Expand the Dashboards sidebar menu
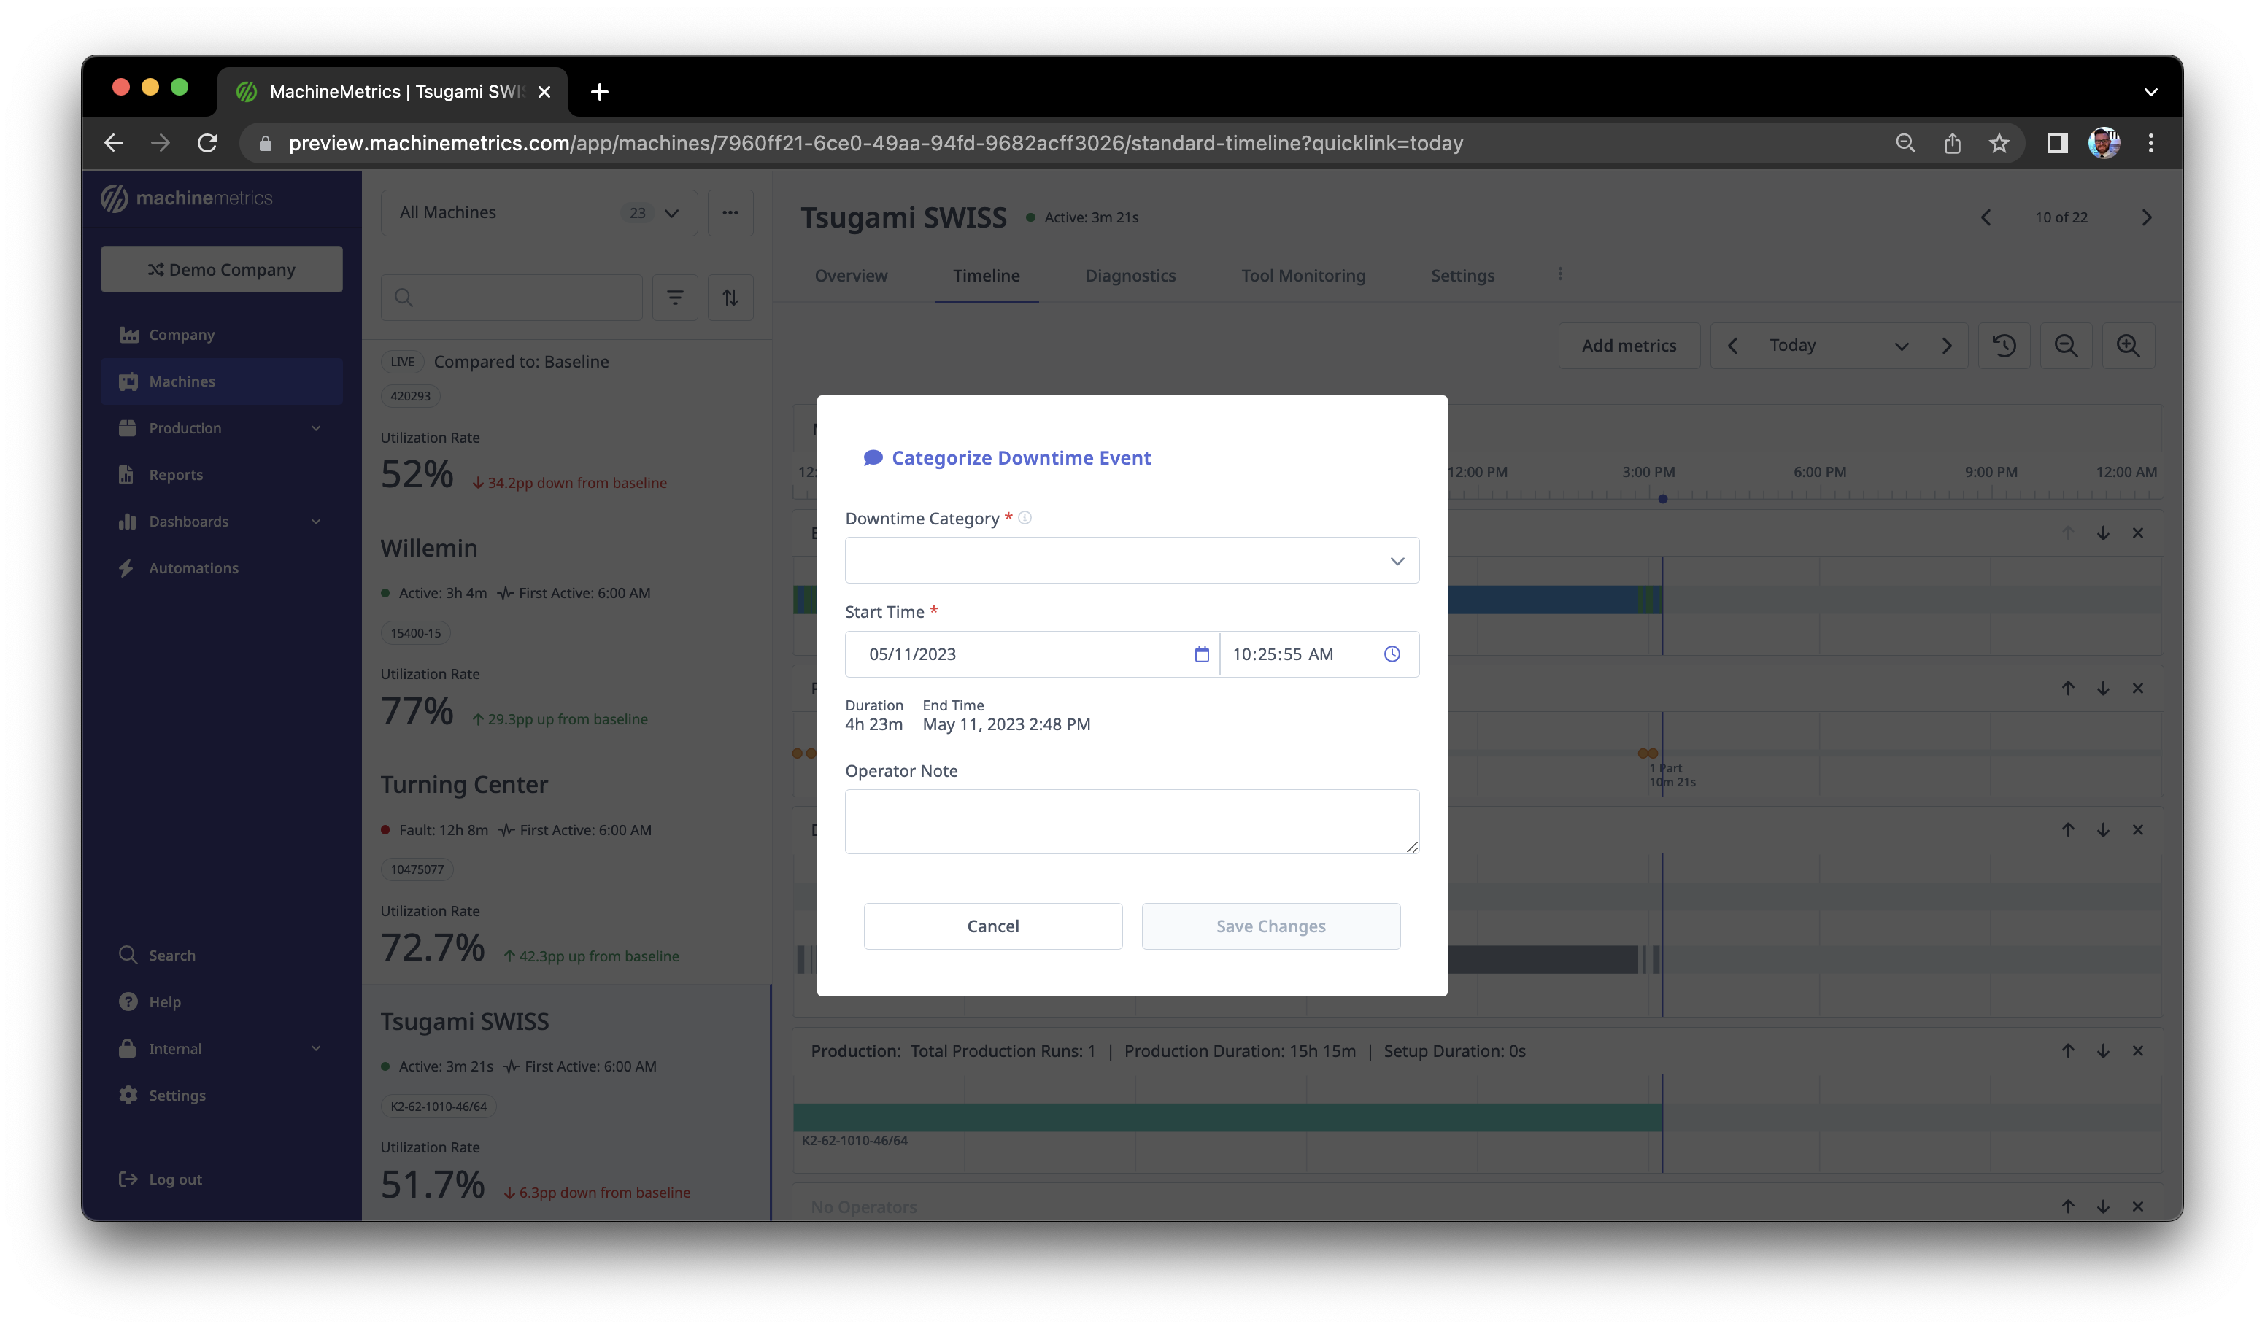The image size is (2265, 1329). pyautogui.click(x=221, y=522)
